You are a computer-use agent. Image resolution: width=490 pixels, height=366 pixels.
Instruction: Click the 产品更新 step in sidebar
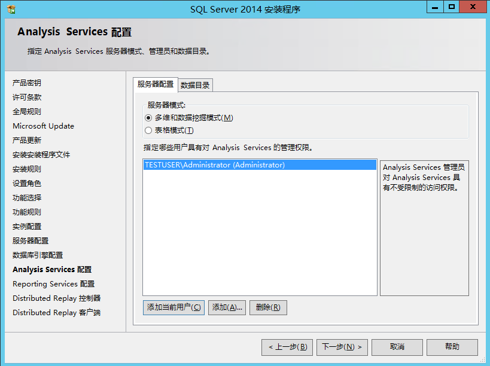point(27,140)
